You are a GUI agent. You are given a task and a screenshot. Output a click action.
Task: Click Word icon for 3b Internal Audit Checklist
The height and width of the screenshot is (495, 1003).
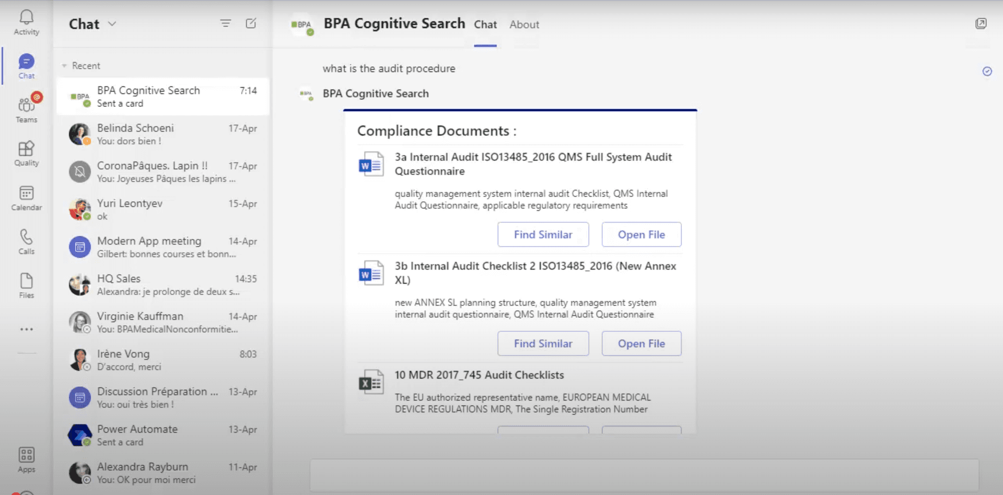(371, 273)
